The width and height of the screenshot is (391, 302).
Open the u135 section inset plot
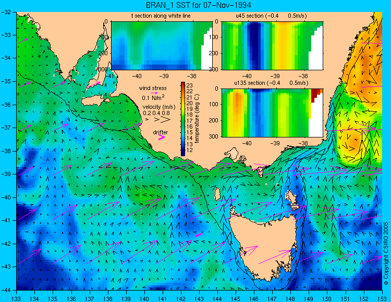pos(272,113)
